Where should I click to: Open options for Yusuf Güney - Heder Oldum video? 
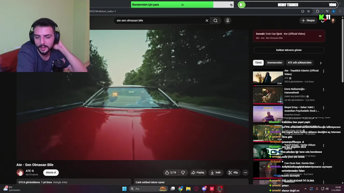[x=324, y=145]
